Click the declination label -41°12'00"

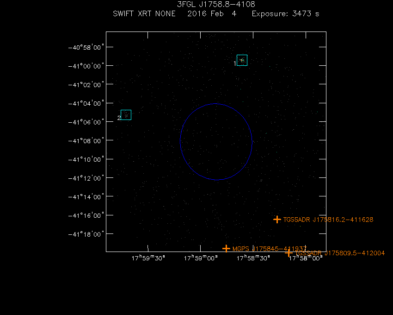point(86,178)
